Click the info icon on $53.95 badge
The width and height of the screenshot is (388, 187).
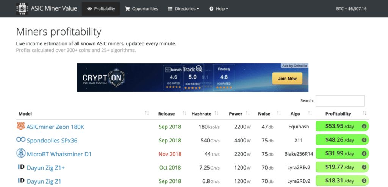pos(364,126)
